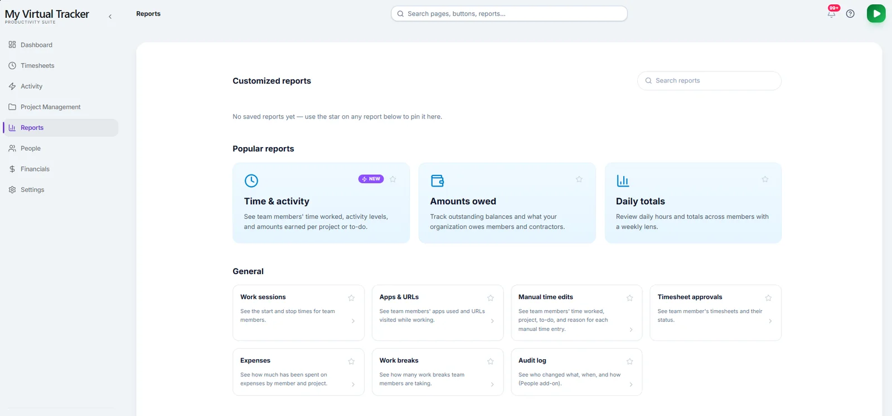Viewport: 892px width, 416px height.
Task: Pin the Work sessions report with star
Action: [x=351, y=298]
